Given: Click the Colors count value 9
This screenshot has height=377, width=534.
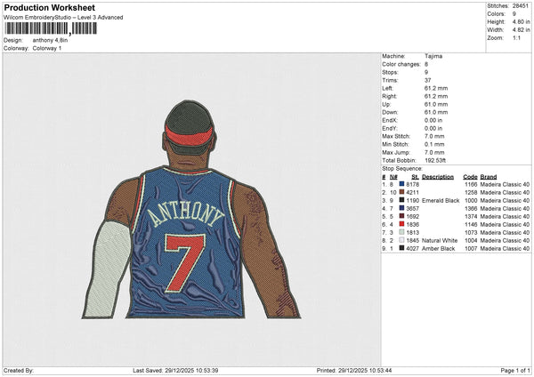Looking at the screenshot, I should coord(514,14).
